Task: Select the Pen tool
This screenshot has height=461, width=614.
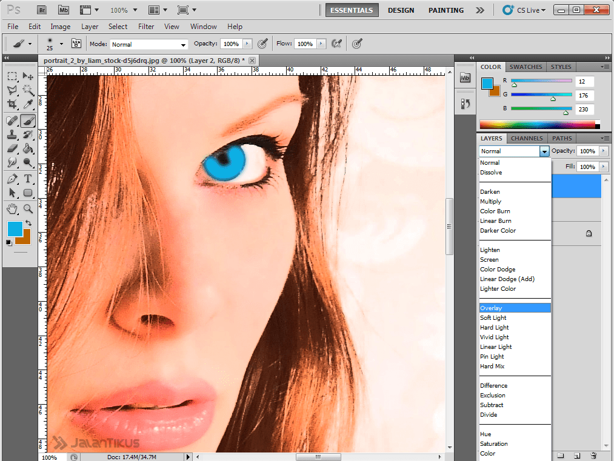Action: click(12, 179)
